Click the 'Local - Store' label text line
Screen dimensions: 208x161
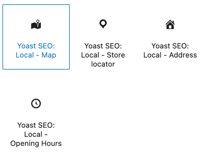pyautogui.click(x=103, y=55)
